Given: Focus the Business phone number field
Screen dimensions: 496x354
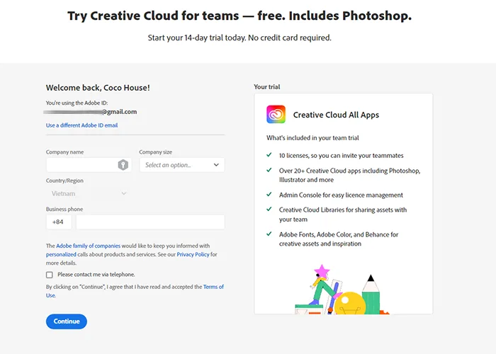Looking at the screenshot, I should coord(150,222).
